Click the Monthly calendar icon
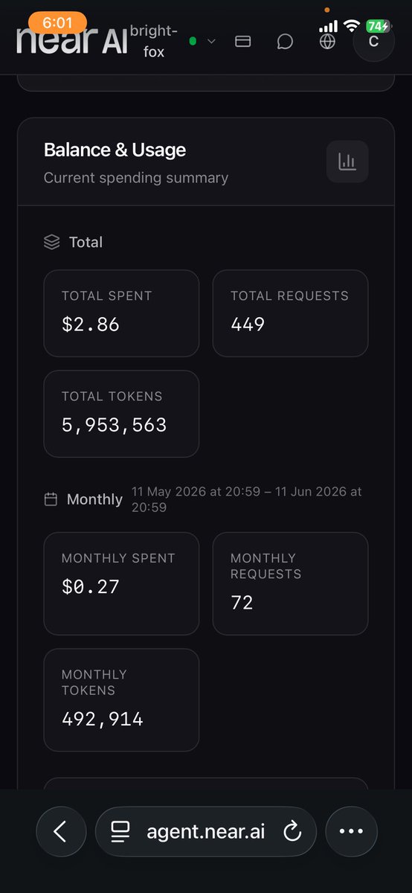 pos(51,499)
